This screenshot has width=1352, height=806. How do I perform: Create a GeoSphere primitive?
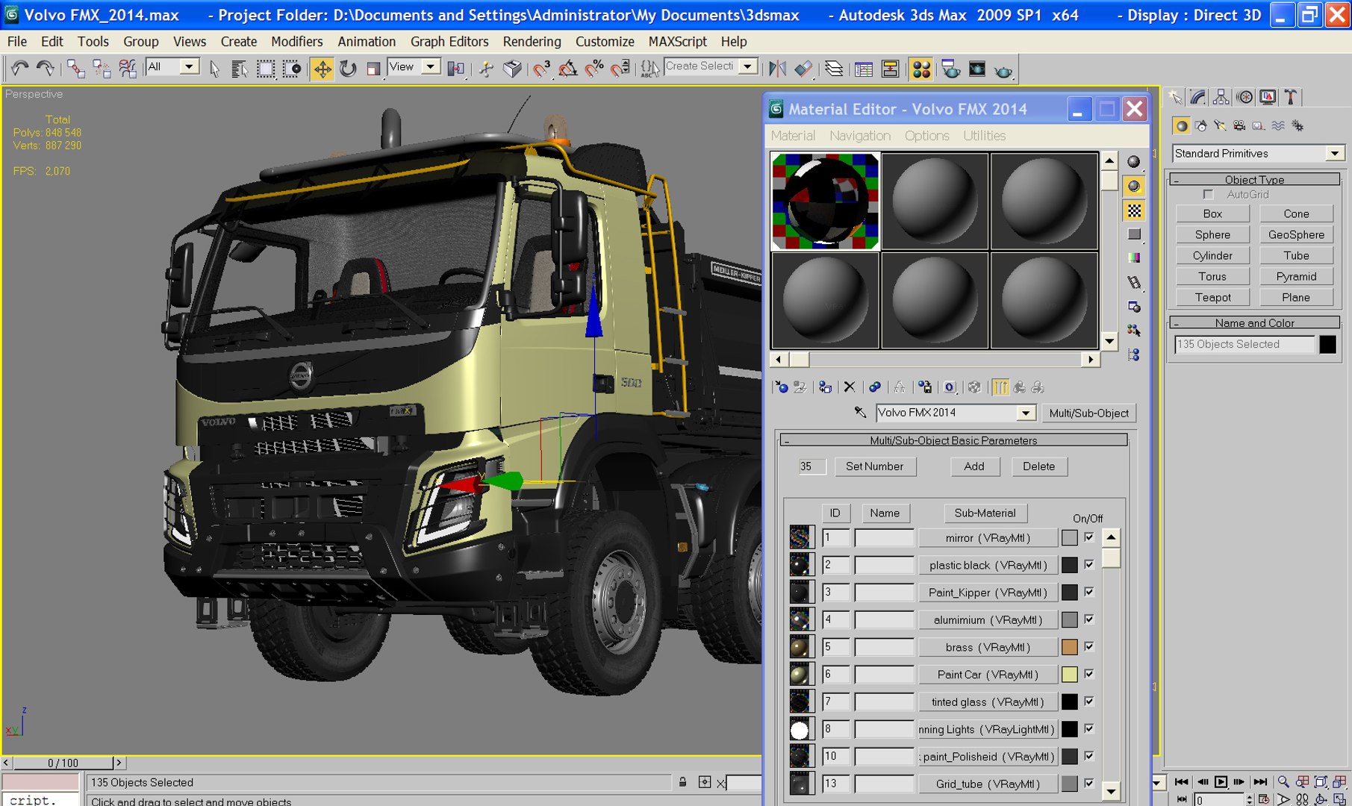[x=1296, y=234]
